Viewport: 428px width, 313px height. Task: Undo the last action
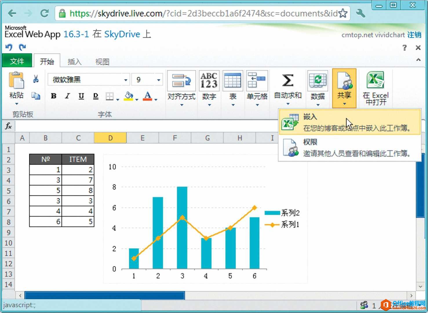9,47
